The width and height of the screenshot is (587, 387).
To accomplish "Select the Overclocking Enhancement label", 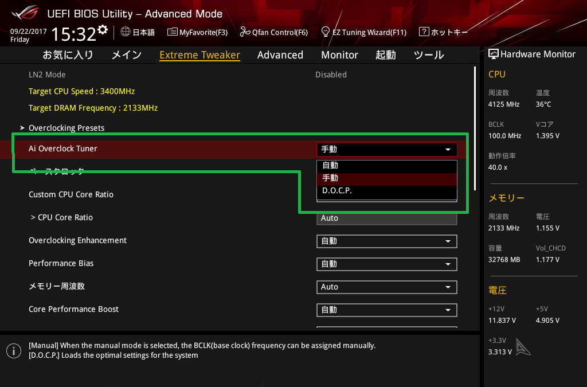I will (78, 241).
